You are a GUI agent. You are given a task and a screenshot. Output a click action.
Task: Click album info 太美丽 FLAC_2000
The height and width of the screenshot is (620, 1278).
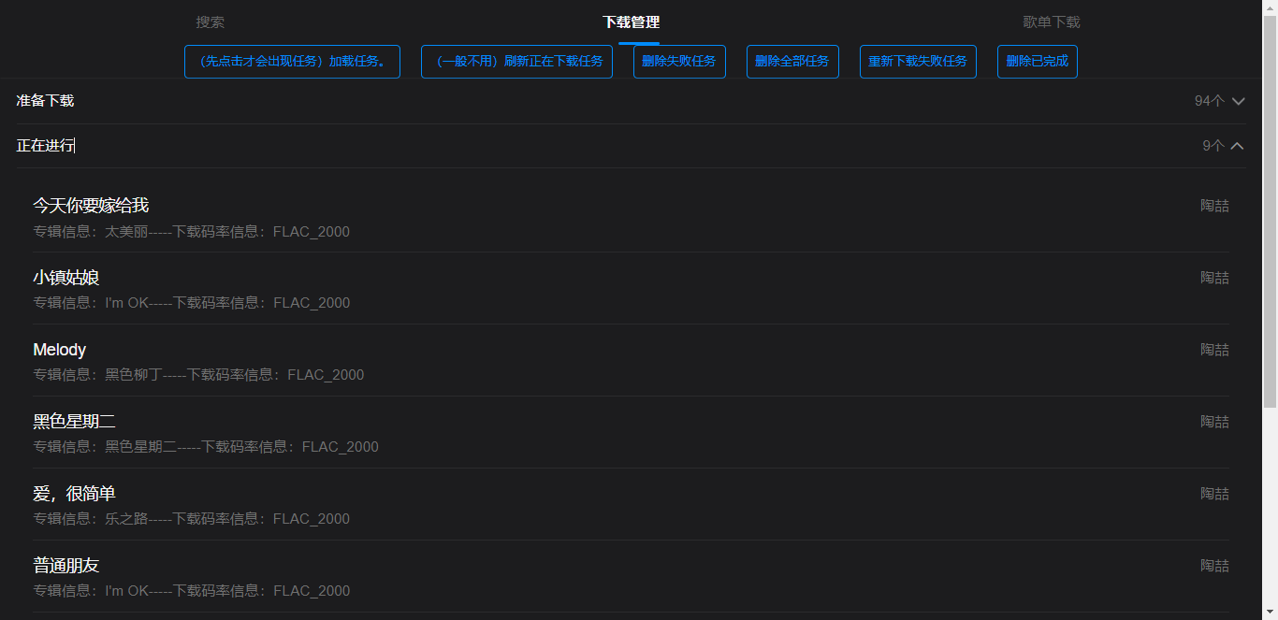coord(192,232)
